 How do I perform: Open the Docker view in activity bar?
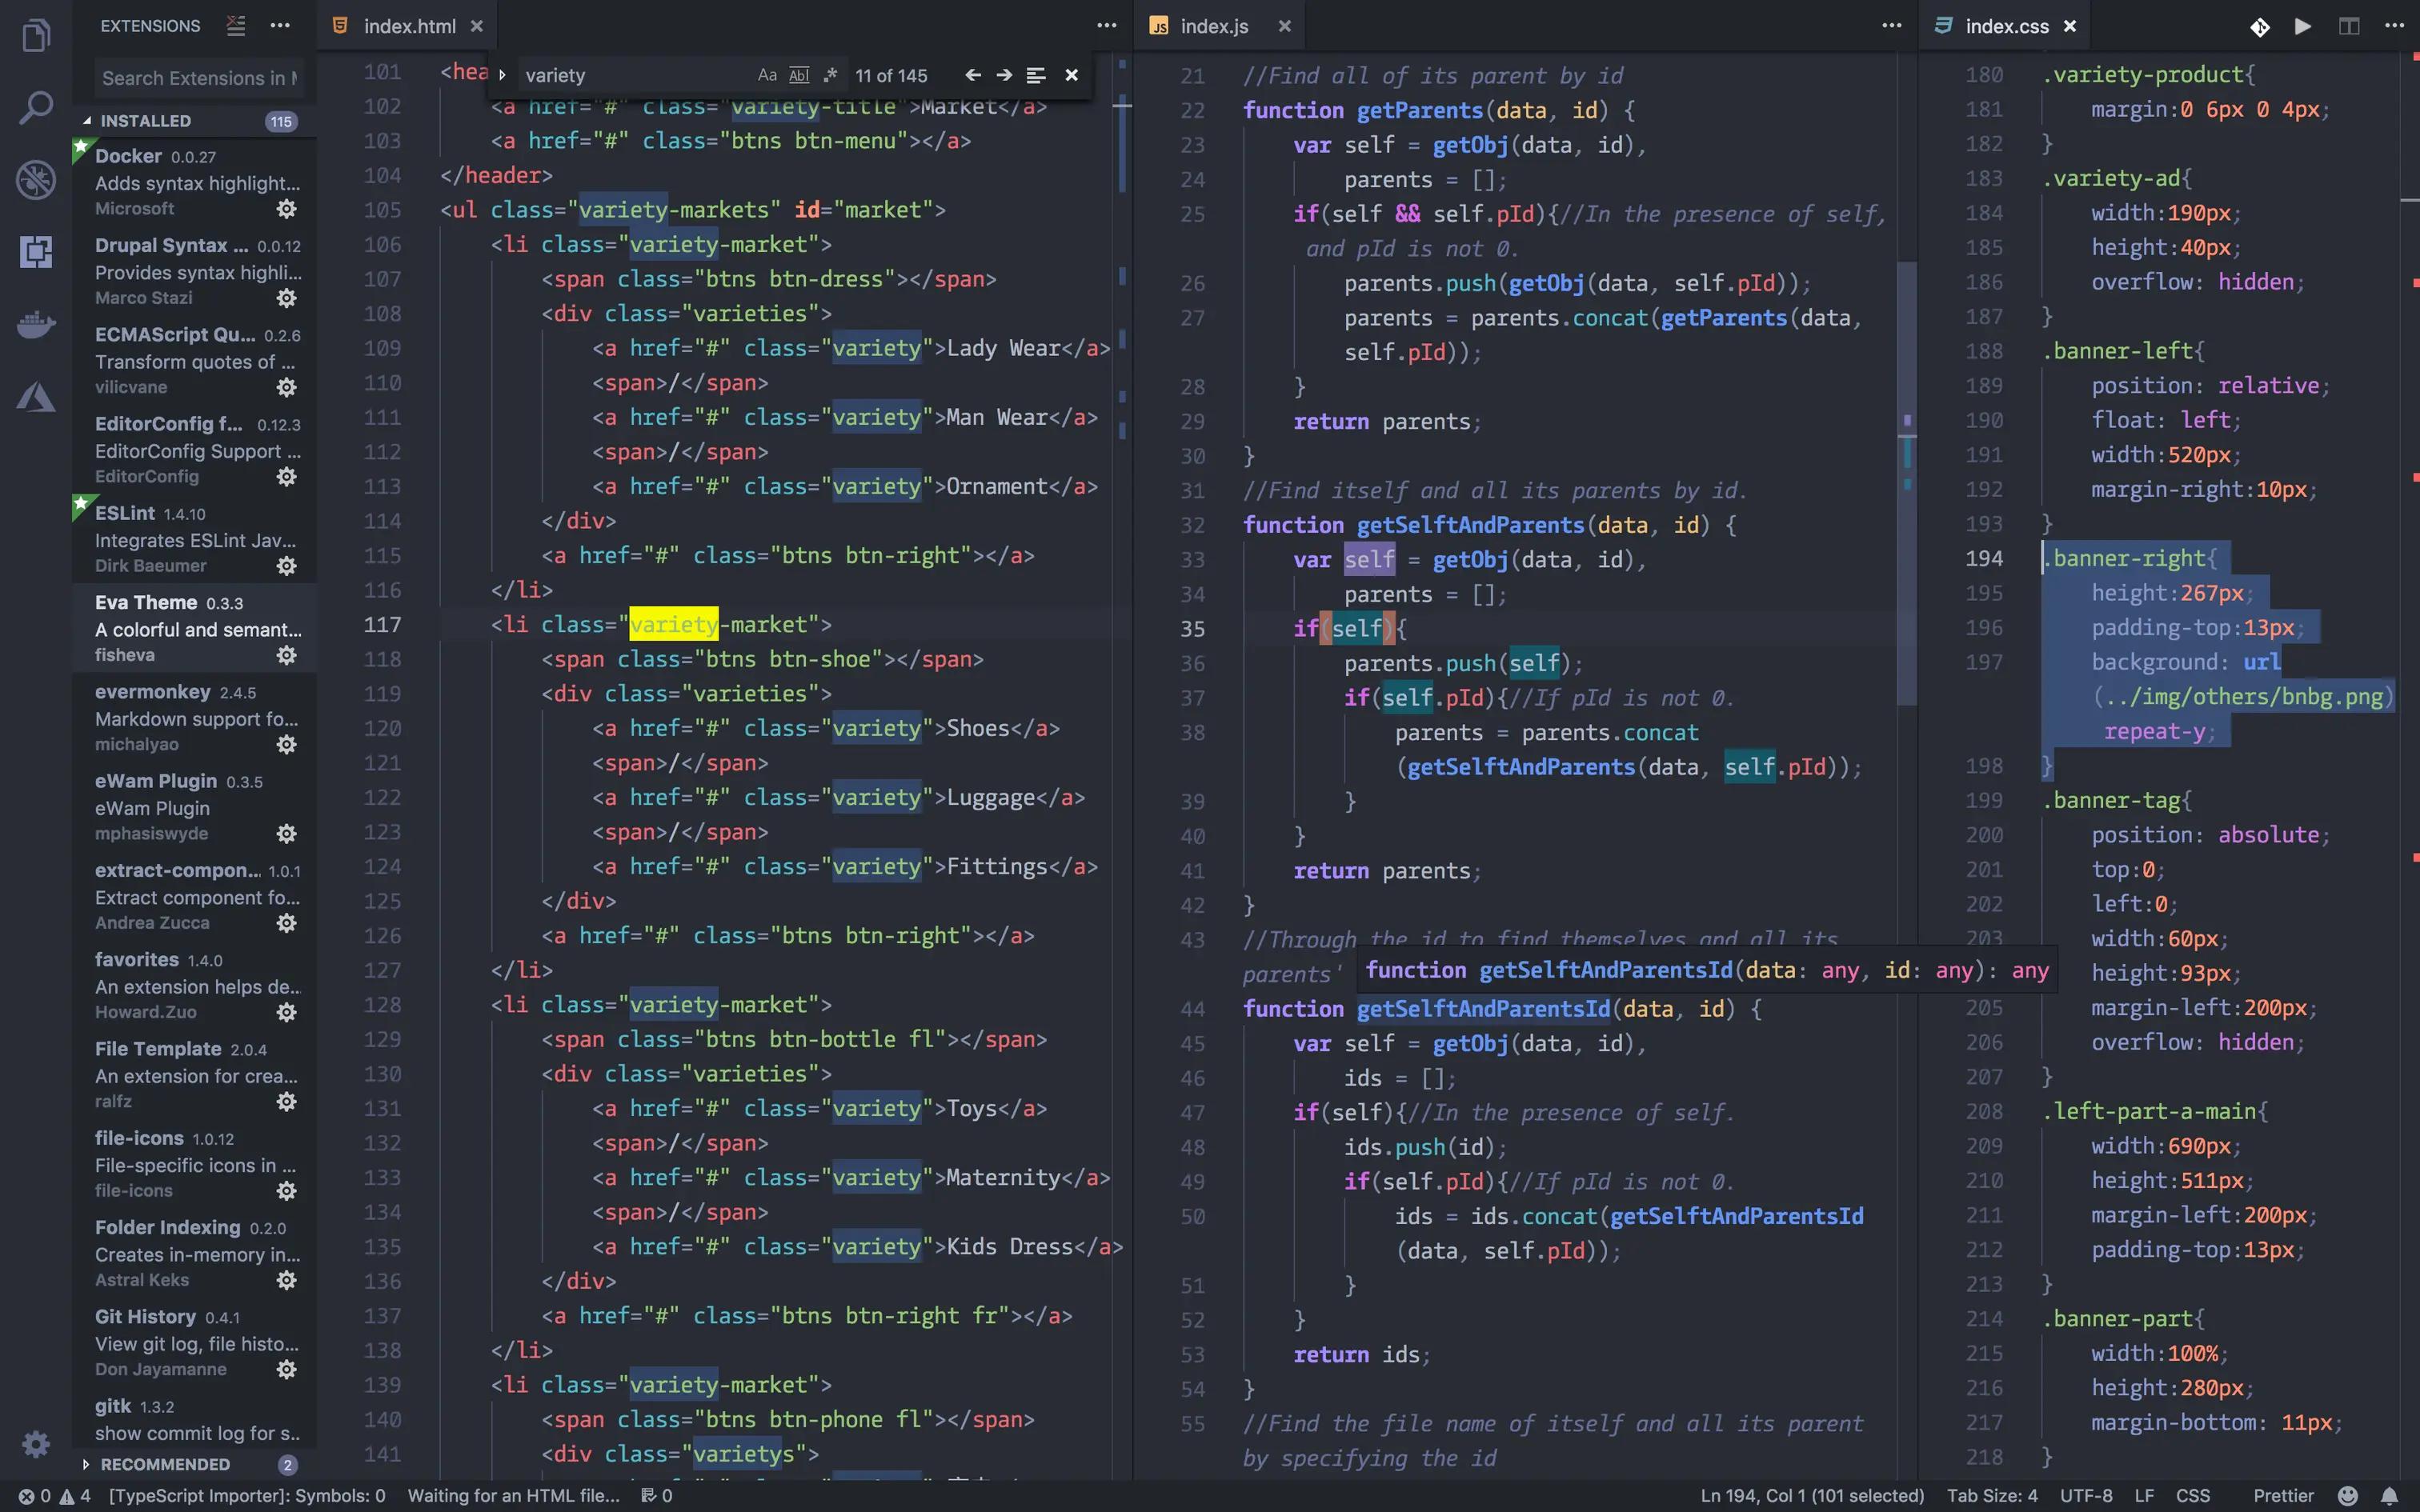point(36,324)
